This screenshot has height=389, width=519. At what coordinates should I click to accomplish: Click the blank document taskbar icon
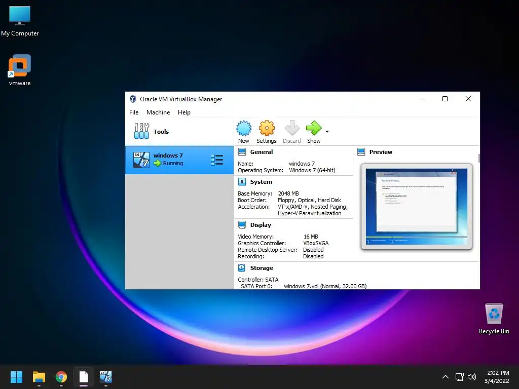point(84,377)
